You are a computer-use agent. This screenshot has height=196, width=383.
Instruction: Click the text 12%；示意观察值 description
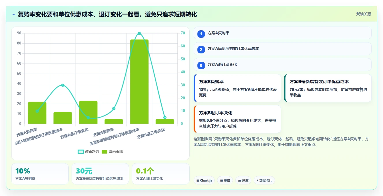click(x=238, y=92)
